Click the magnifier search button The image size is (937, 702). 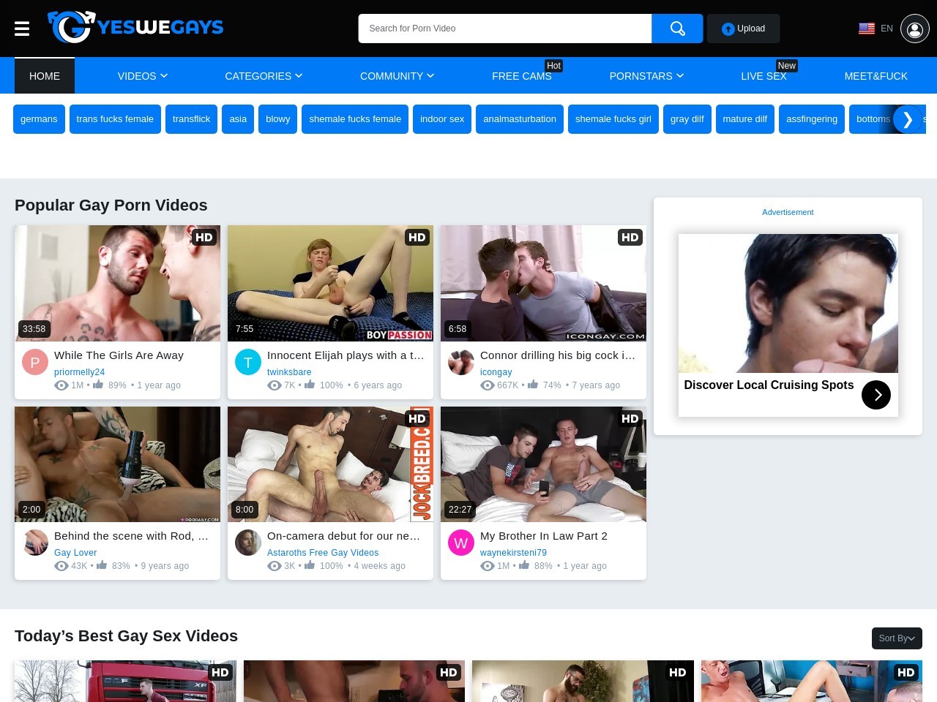[x=677, y=29]
